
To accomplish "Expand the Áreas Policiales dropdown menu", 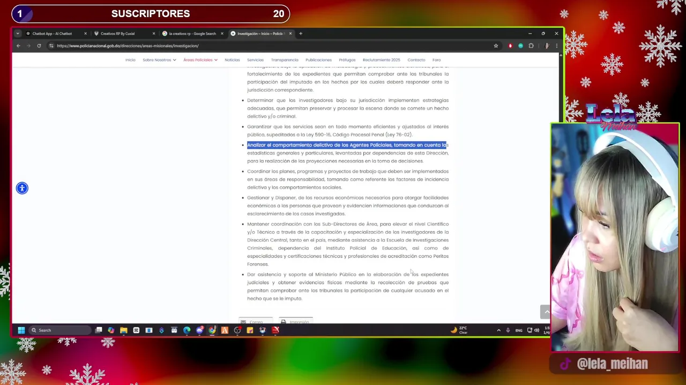I will pyautogui.click(x=200, y=60).
